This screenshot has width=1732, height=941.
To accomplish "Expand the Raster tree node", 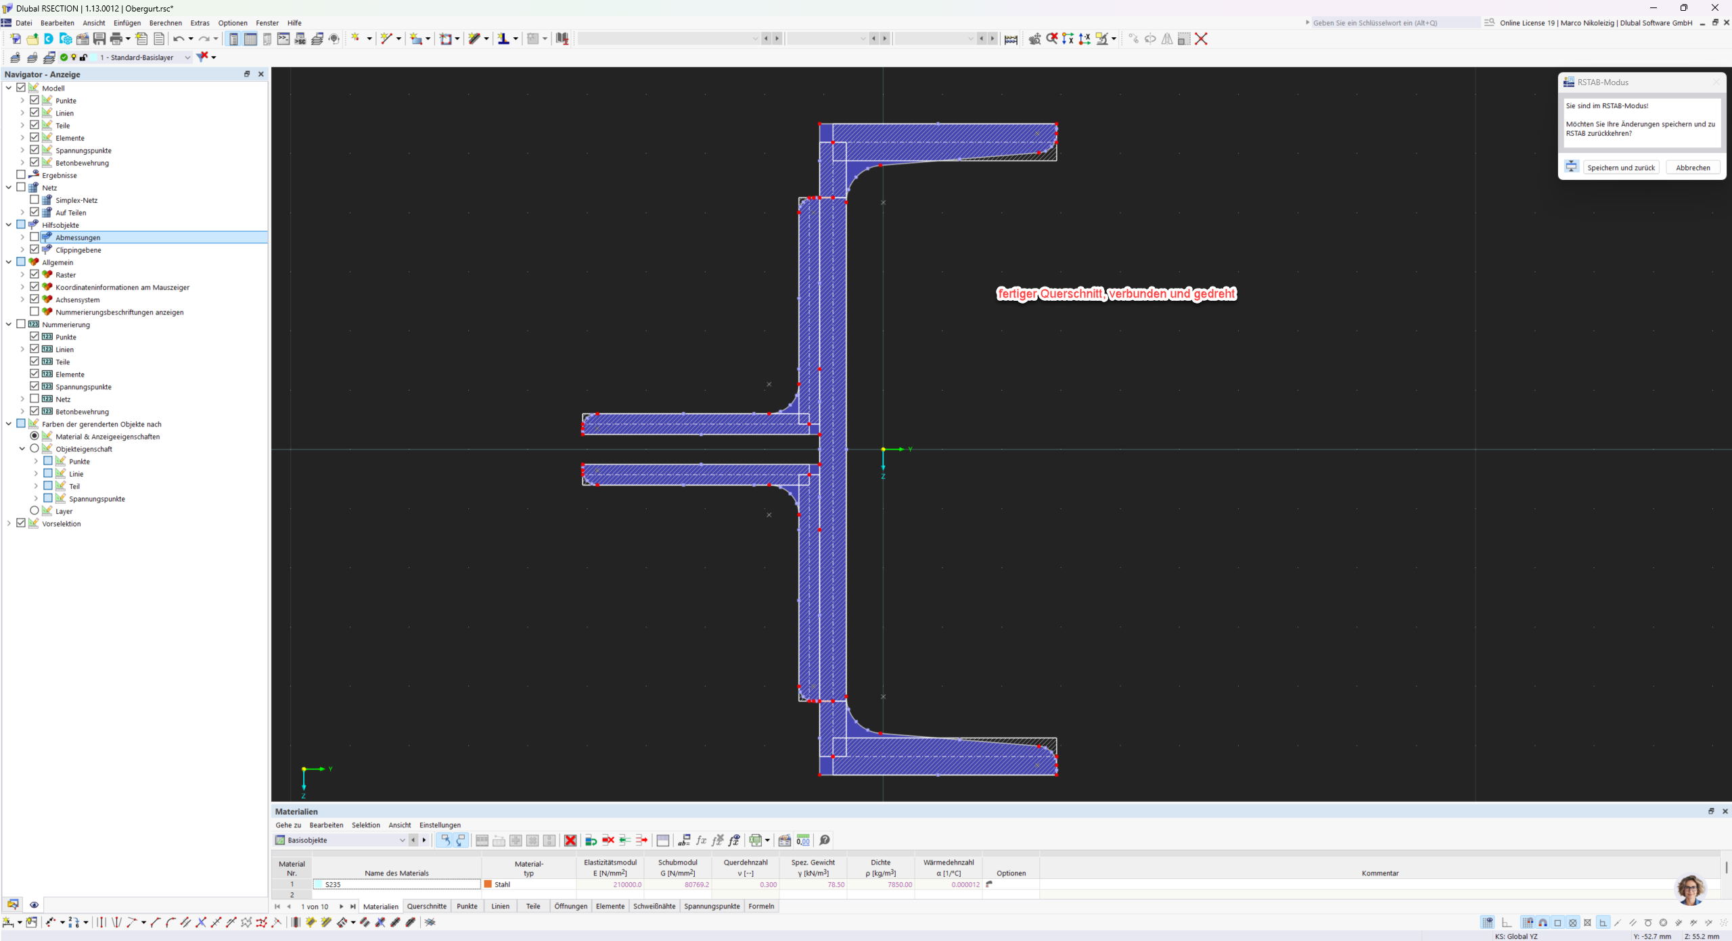I will click(x=22, y=274).
